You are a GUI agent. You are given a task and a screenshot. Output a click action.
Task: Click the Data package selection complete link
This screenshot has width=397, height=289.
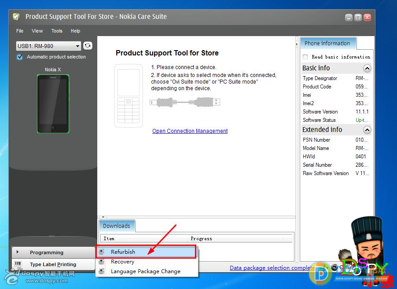(272, 268)
